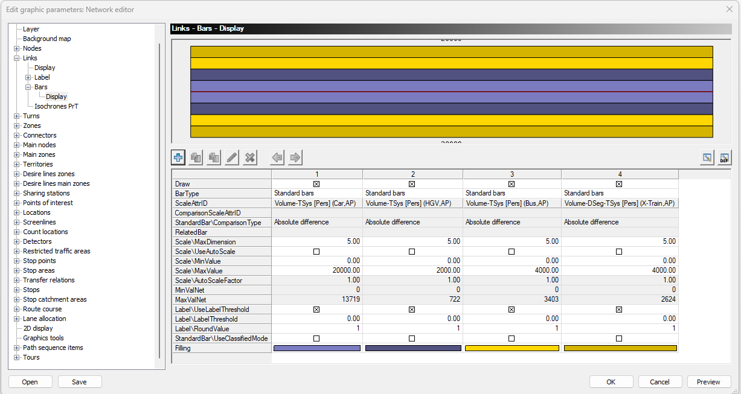Image resolution: width=741 pixels, height=394 pixels.
Task: Enable UseAutoScale for column 1
Action: 316,252
